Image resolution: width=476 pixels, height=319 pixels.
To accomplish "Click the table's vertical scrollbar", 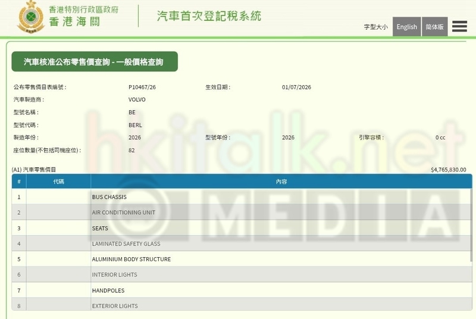I will pos(471,224).
